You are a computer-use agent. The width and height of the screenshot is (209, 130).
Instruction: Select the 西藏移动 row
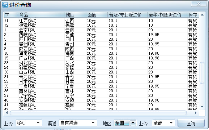click(x=101, y=35)
